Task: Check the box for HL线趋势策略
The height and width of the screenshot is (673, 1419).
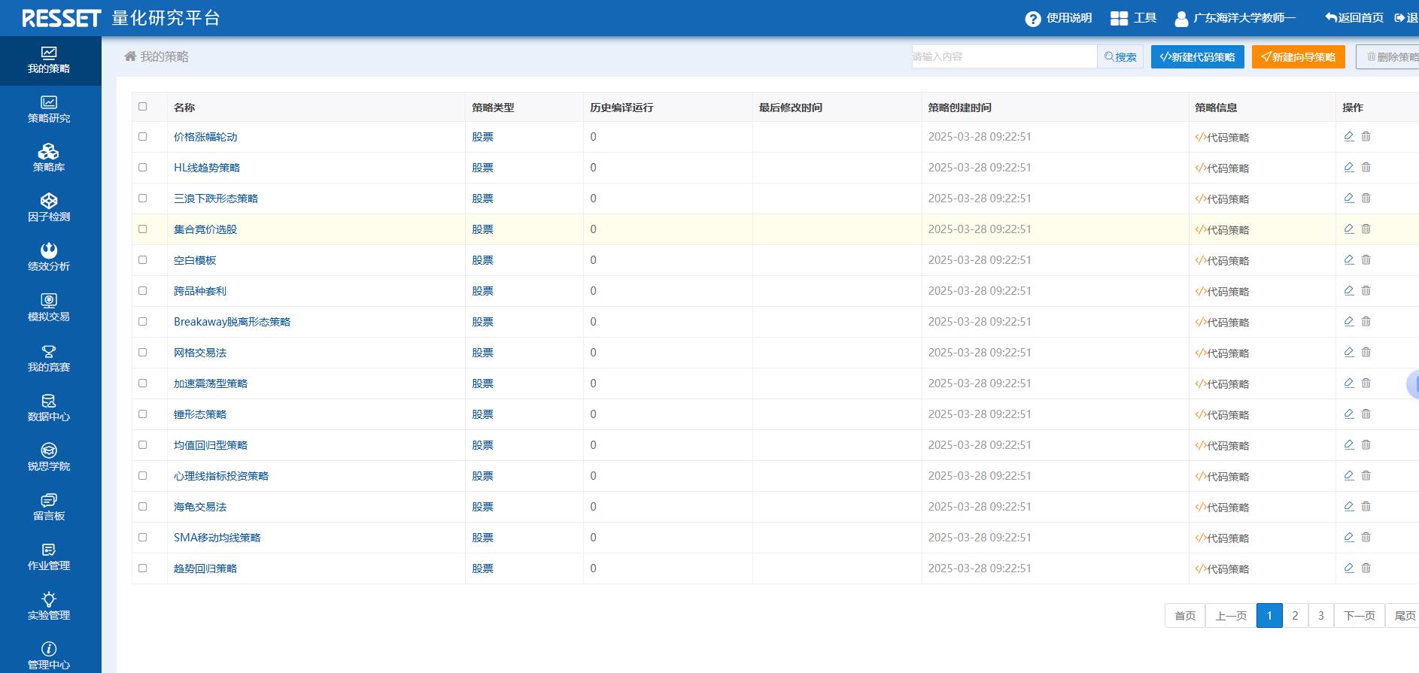Action: tap(143, 167)
